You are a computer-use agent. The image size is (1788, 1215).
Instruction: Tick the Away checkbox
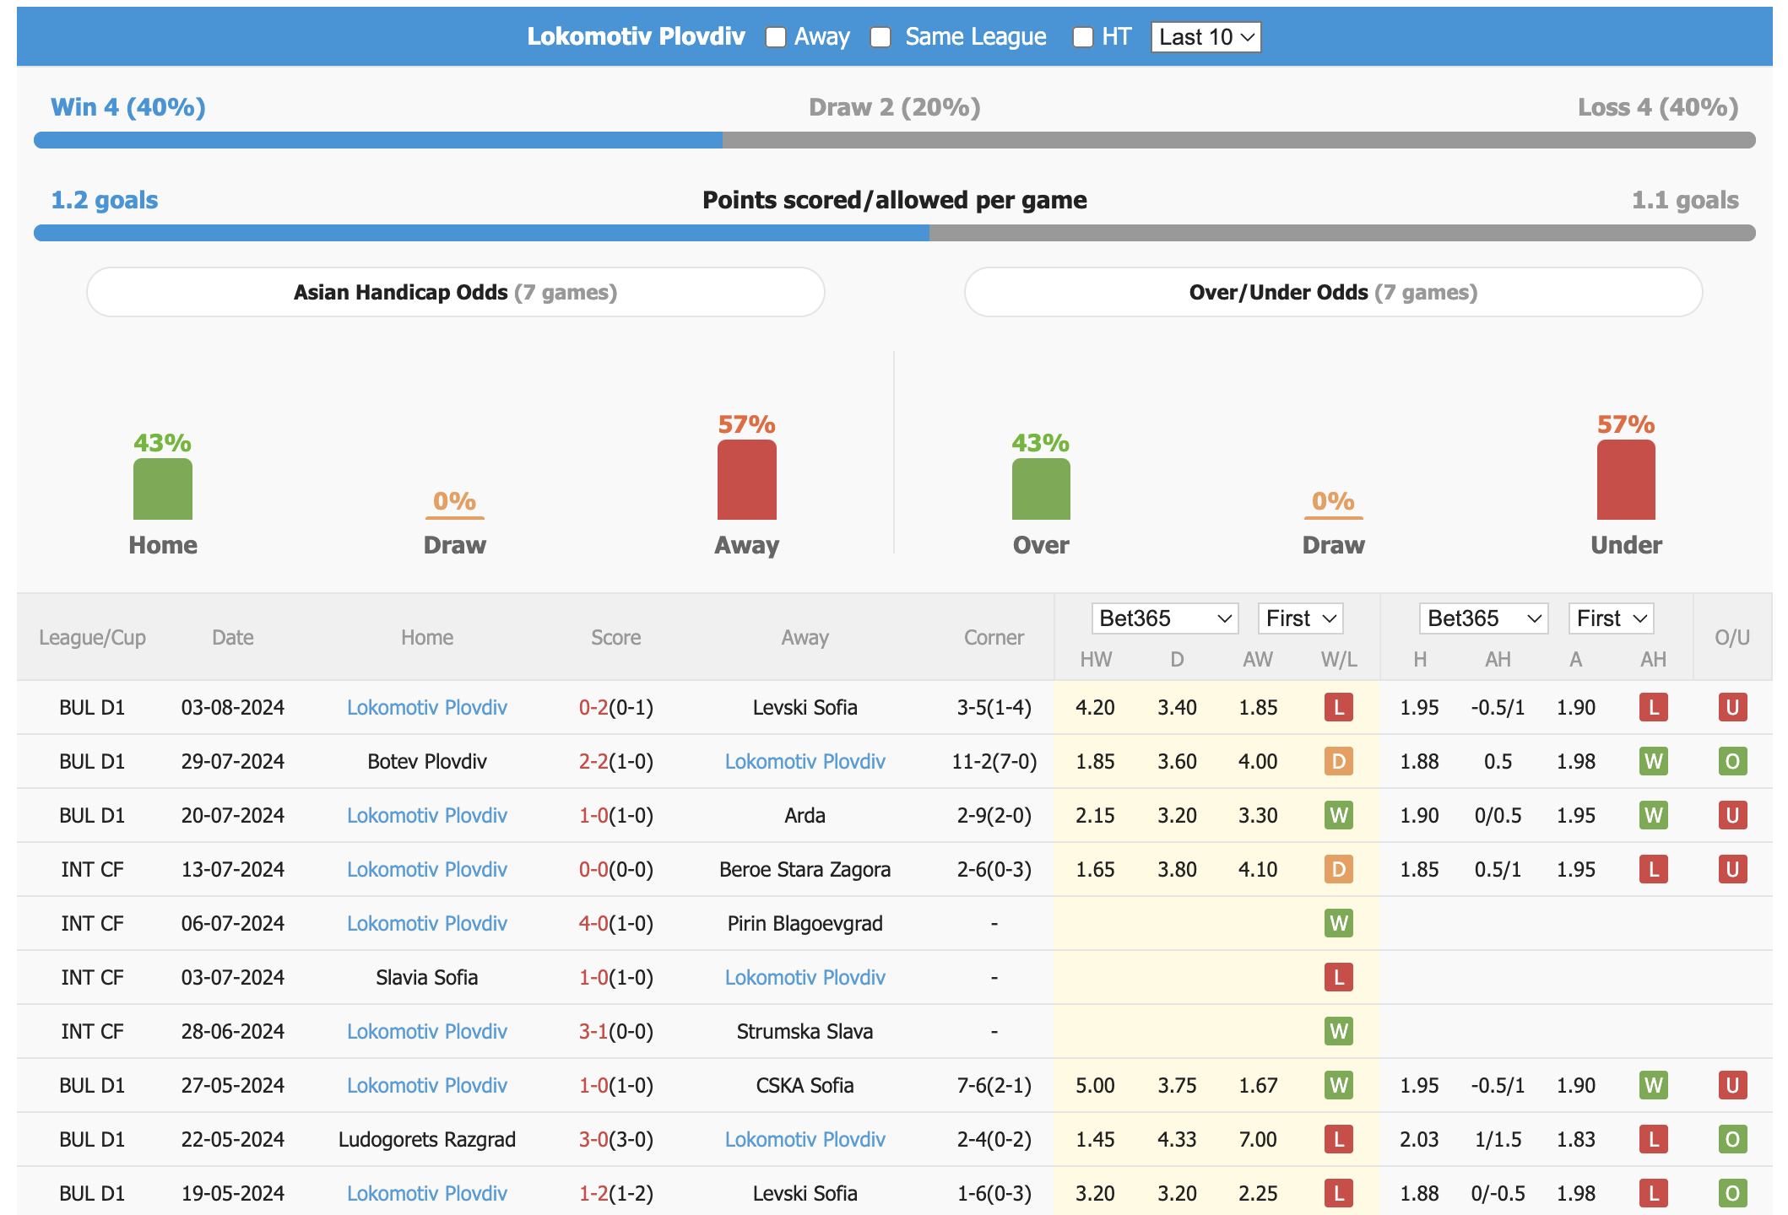(775, 37)
